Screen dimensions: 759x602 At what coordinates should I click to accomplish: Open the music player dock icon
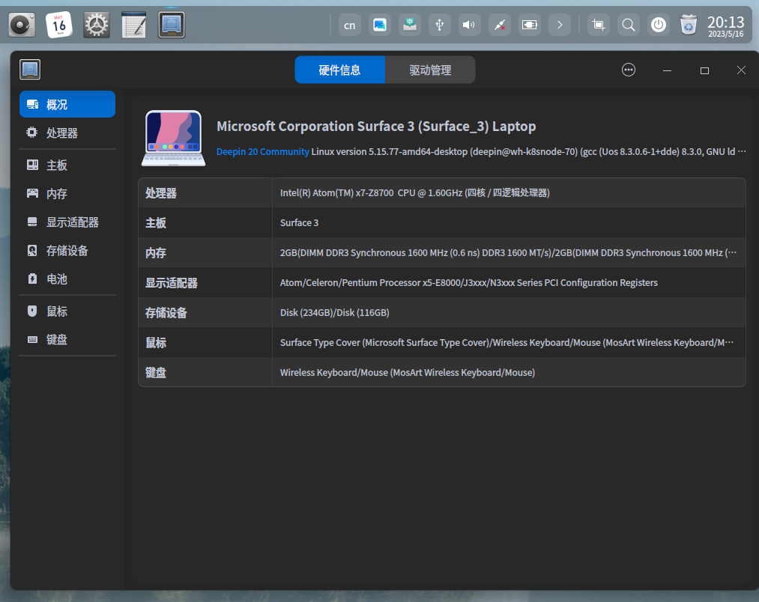[22, 25]
